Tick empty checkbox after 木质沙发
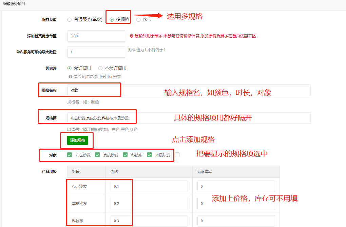346x227 pixels. 177,155
